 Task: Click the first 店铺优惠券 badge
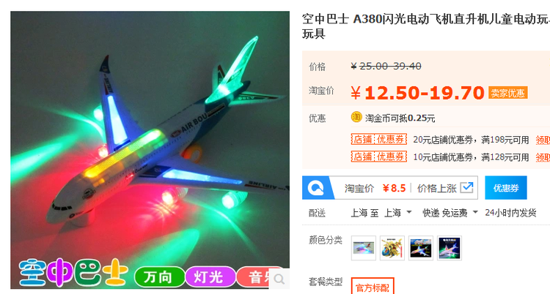[x=379, y=139]
